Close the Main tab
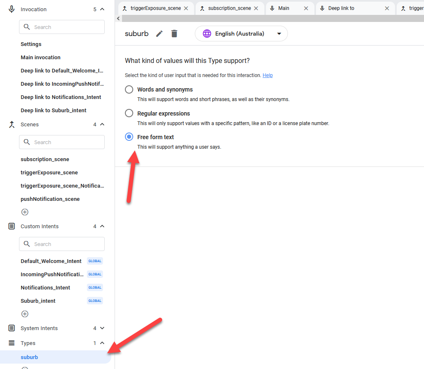Screen dimensions: 424x369 tap(306, 8)
